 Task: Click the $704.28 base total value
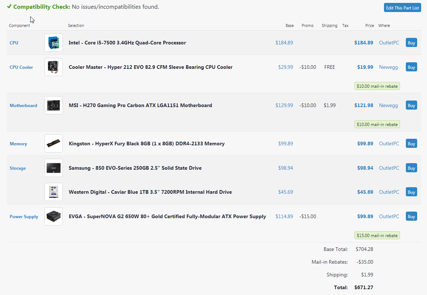[364, 249]
